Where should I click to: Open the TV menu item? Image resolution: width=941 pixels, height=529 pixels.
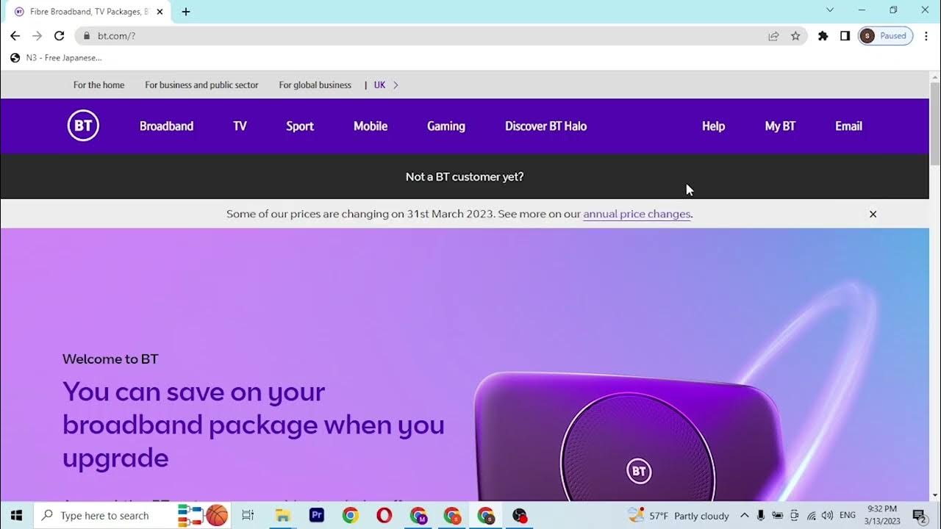click(x=240, y=126)
